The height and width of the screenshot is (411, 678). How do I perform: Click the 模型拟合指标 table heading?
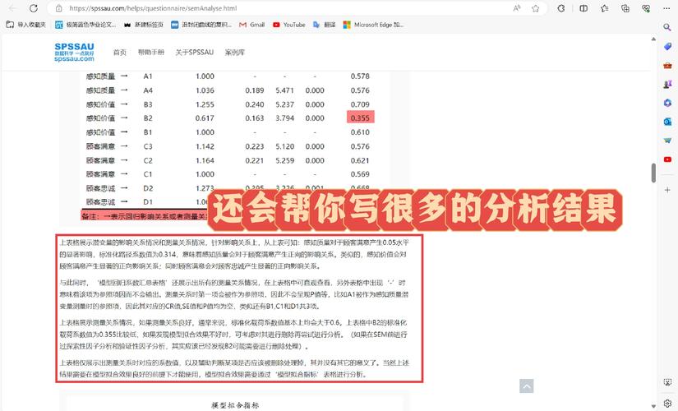235,405
